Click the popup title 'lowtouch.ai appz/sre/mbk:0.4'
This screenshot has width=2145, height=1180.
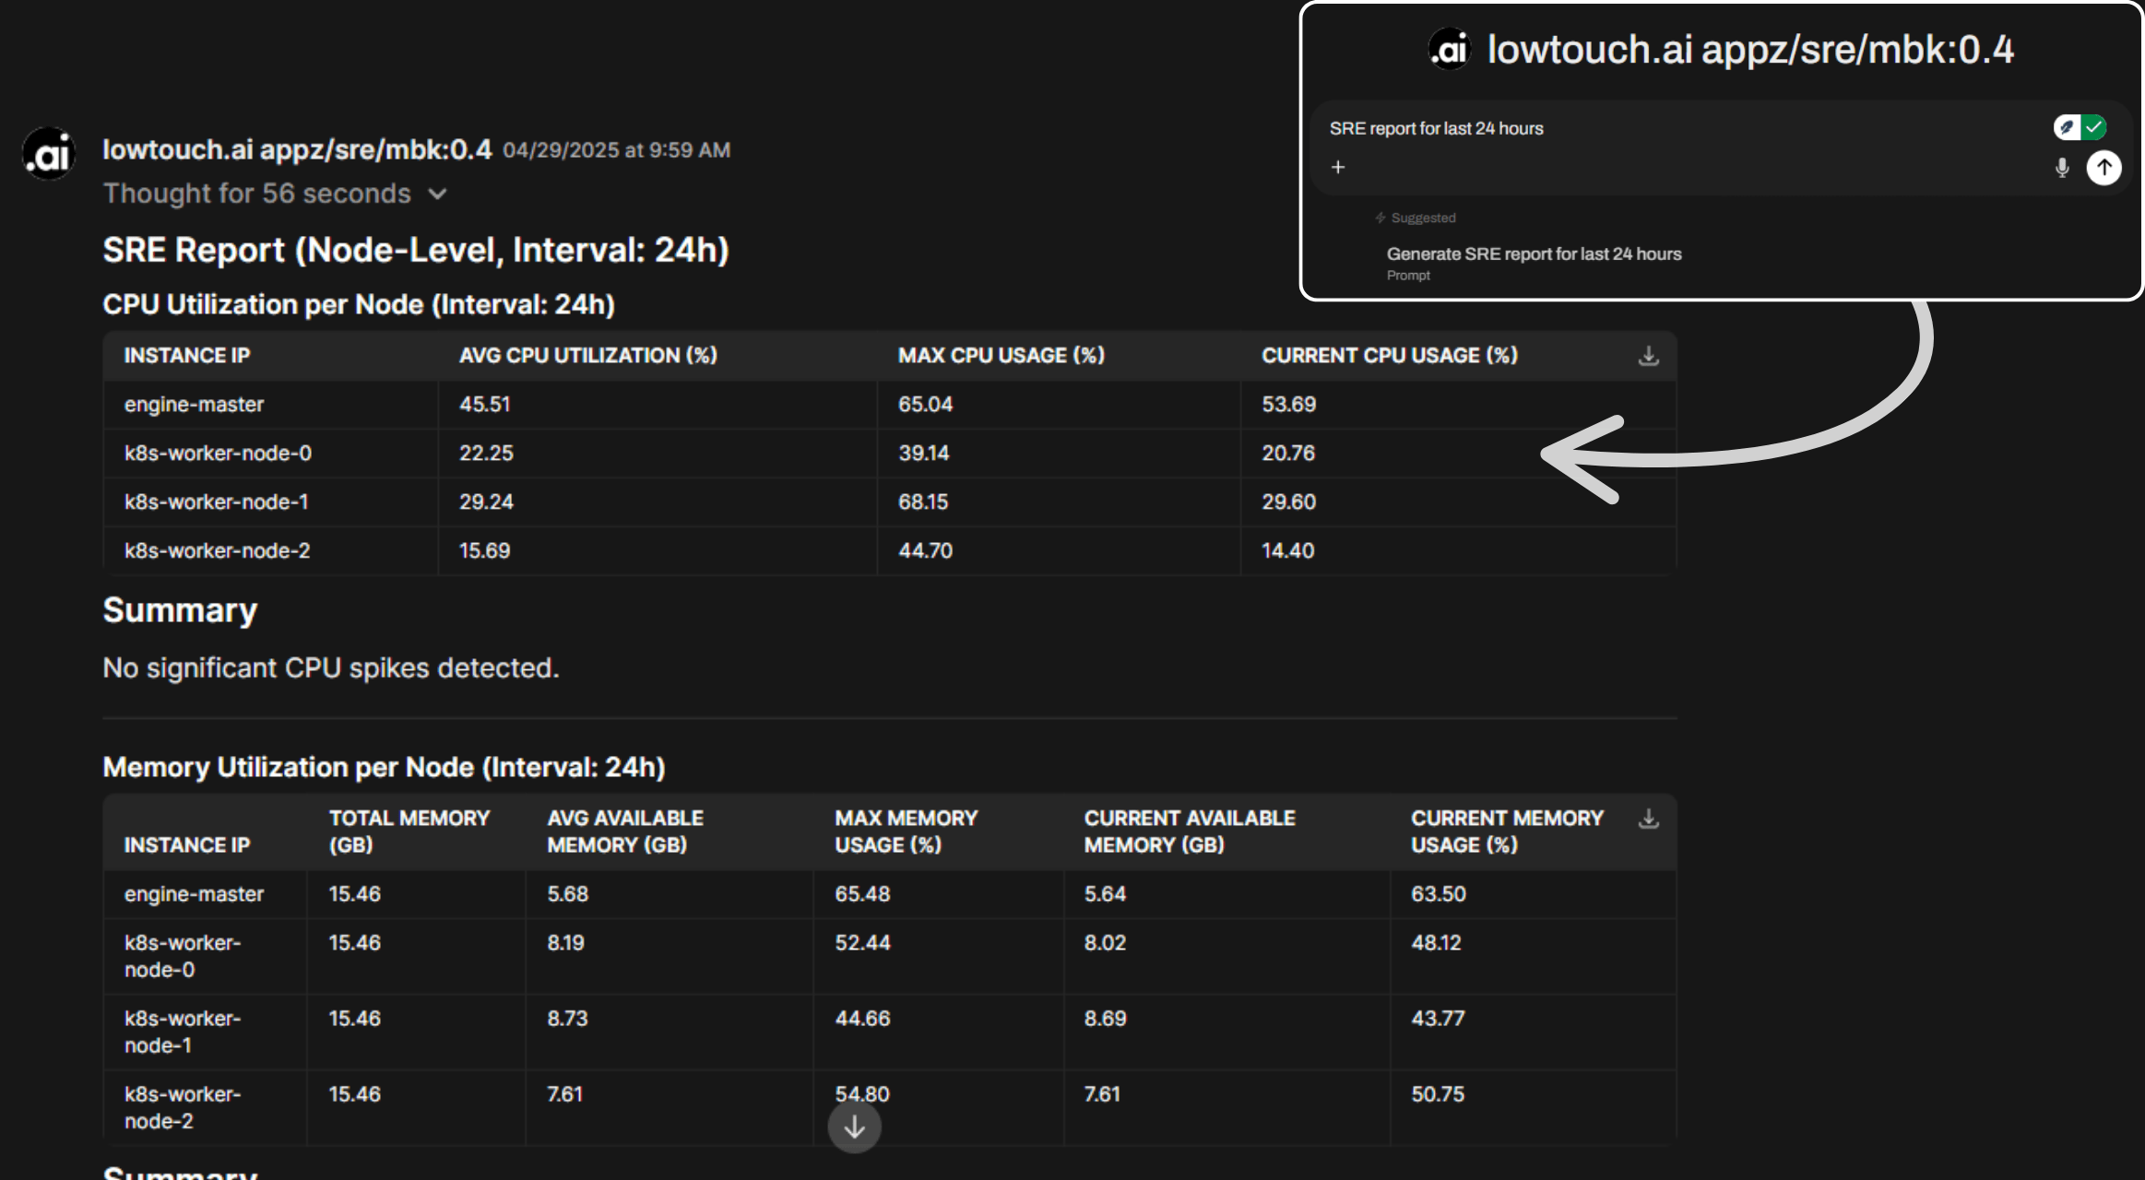1750,50
